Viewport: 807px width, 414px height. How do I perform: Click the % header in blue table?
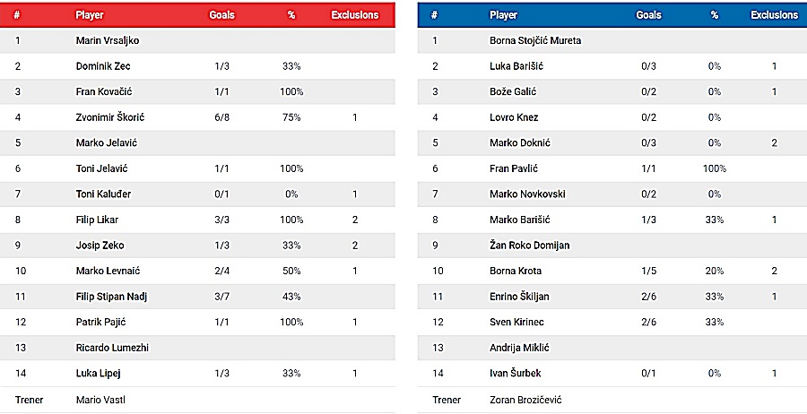point(715,15)
